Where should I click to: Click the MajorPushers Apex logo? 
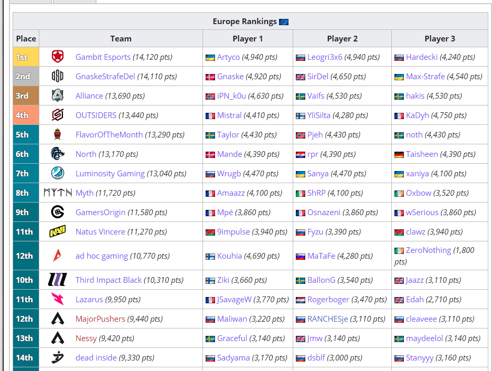pyautogui.click(x=58, y=319)
